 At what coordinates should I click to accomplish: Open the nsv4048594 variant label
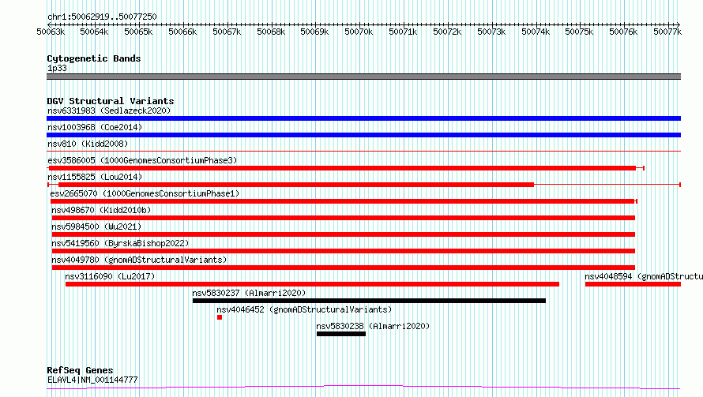coord(644,276)
